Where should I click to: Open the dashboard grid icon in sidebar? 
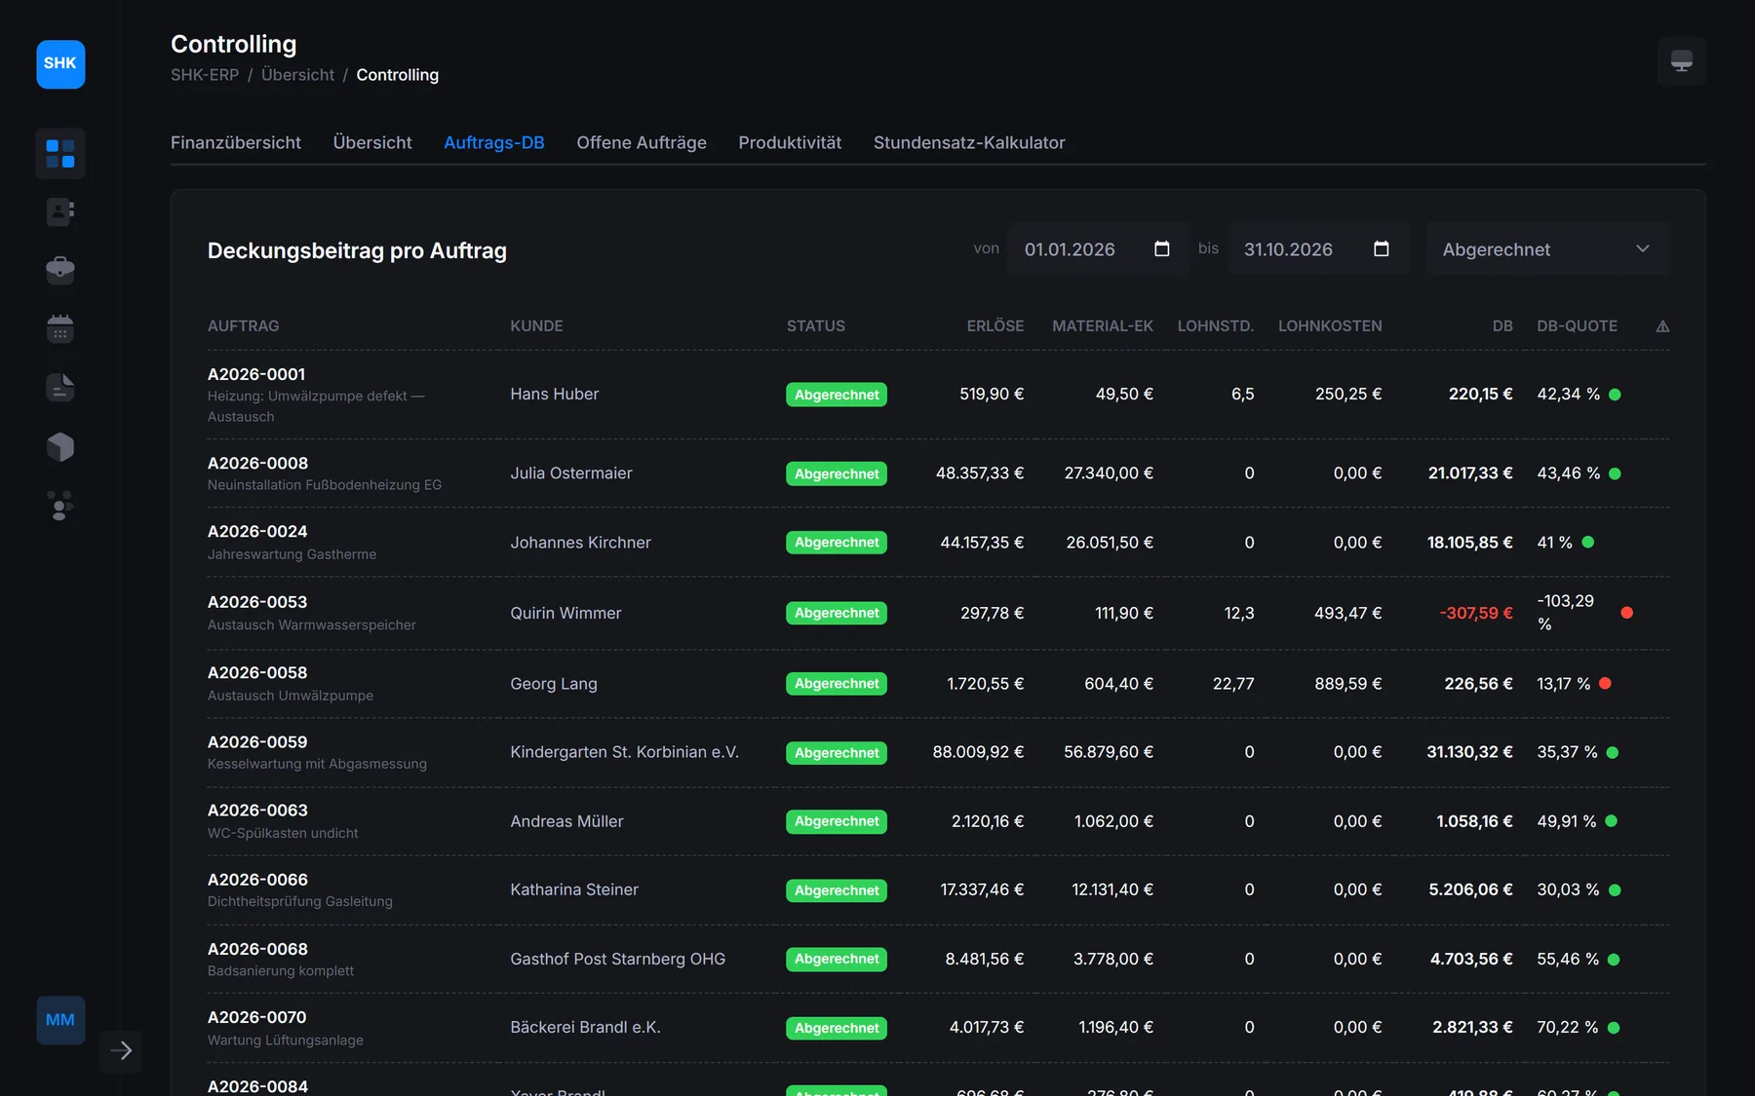60,154
